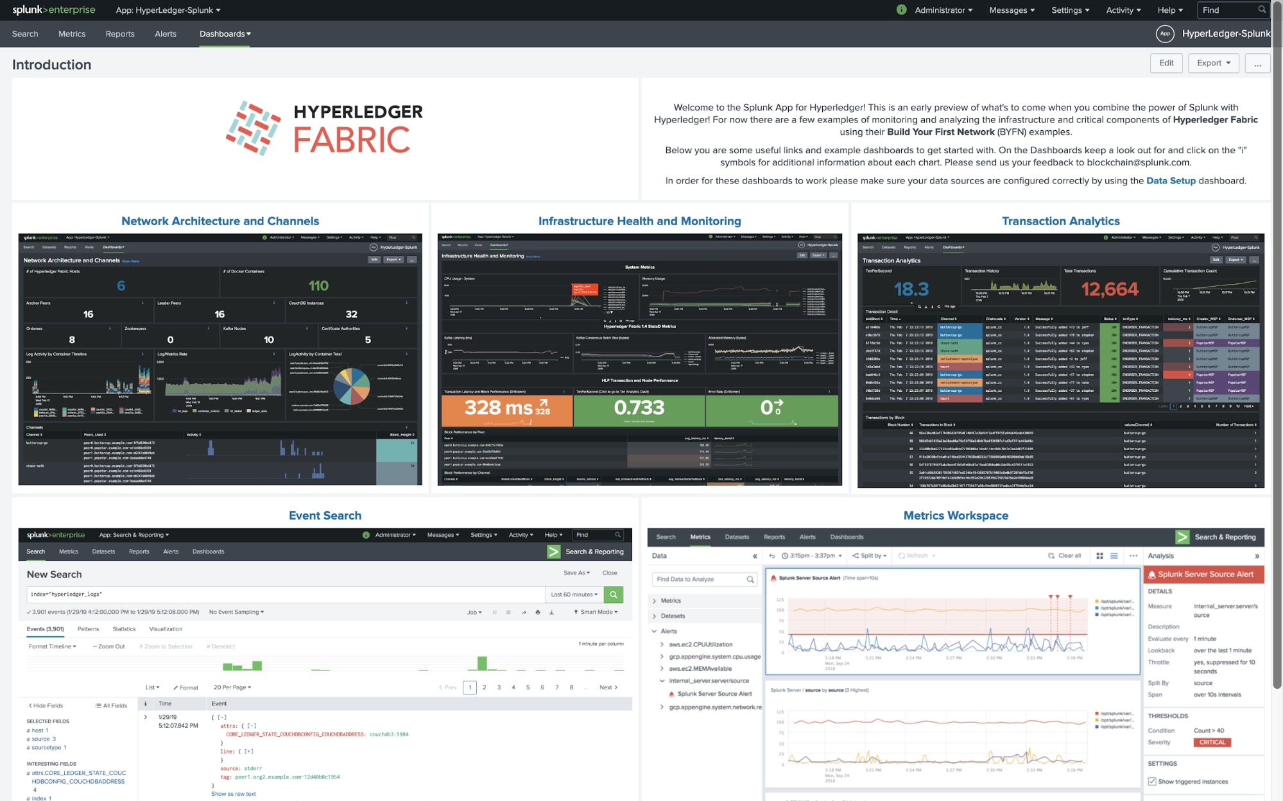Click the 'i' info column icon in Event Search results

point(146,704)
